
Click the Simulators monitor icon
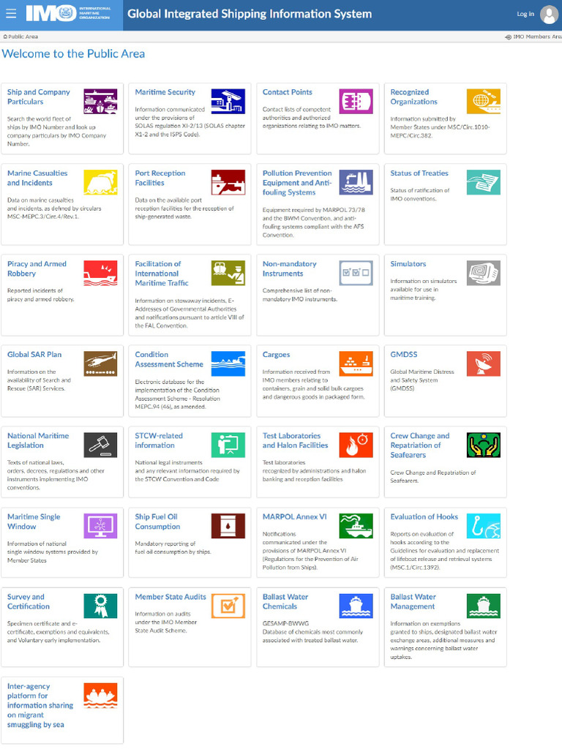[x=484, y=274]
